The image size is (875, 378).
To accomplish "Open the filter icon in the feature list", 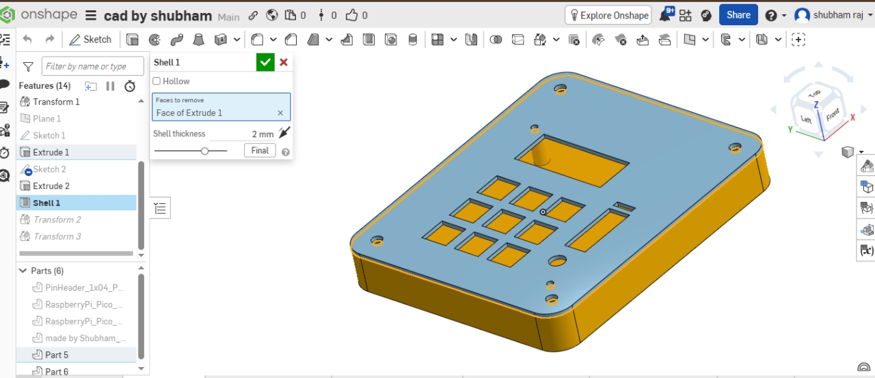I will click(28, 67).
